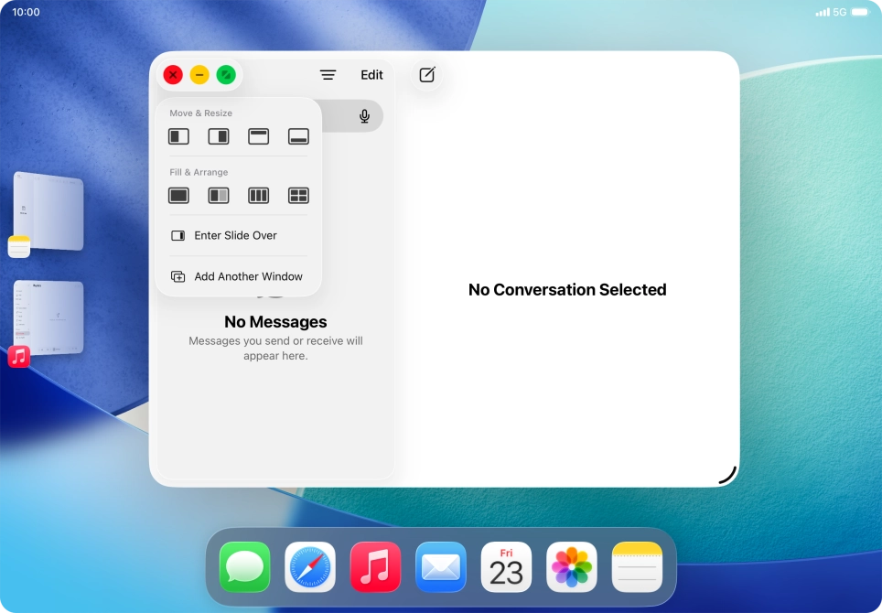Launch Music from the Dock
882x613 pixels.
[375, 566]
